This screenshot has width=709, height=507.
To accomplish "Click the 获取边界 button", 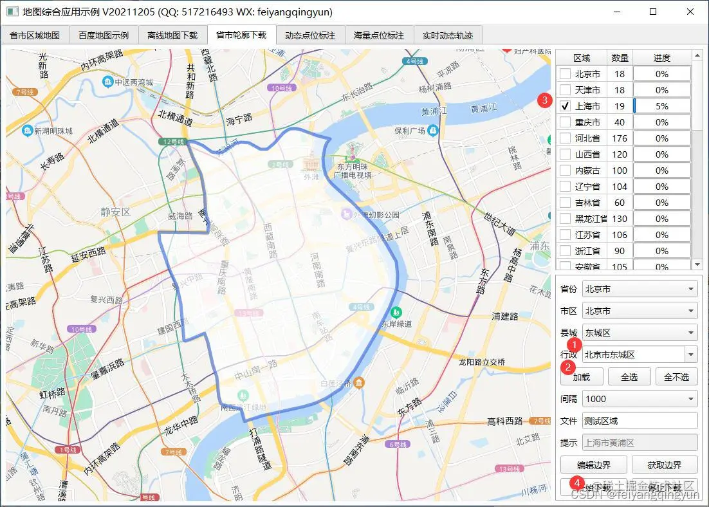I will [x=665, y=465].
